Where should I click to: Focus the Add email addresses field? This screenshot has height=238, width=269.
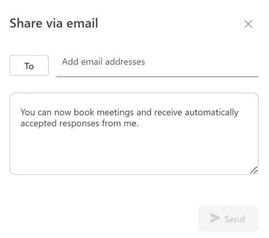[x=157, y=65]
